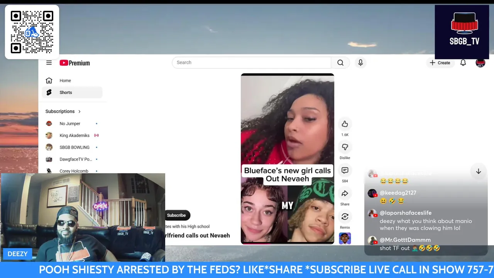The width and height of the screenshot is (494, 278).
Task: Click the webcam feed overlay
Action: click(x=83, y=217)
